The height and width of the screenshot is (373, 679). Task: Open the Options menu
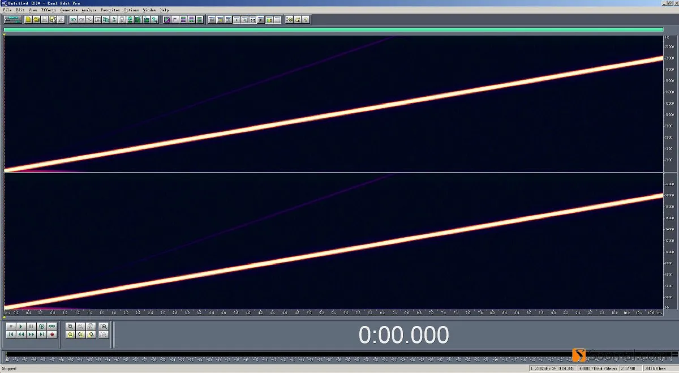tap(131, 10)
